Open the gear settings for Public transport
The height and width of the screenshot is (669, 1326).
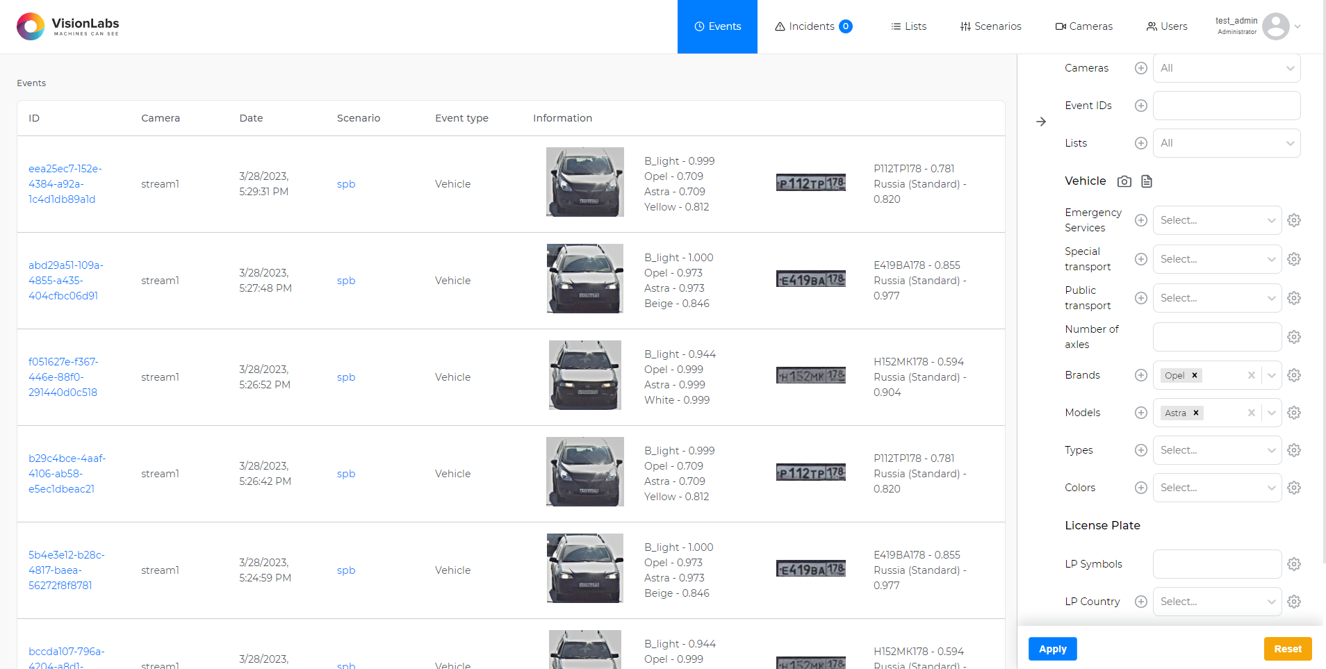(1294, 298)
